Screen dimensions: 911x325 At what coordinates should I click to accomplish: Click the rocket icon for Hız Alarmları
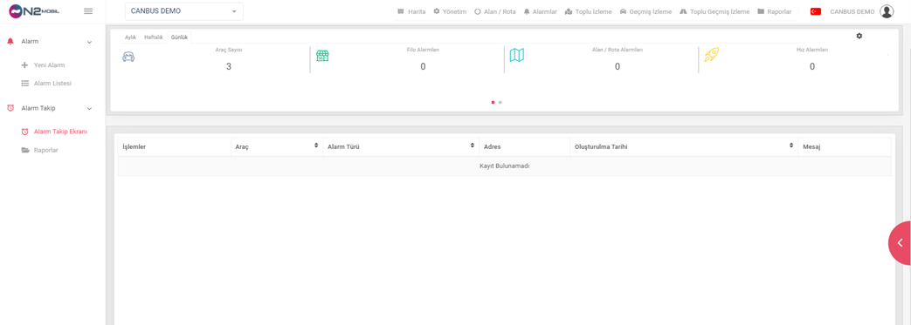click(712, 54)
